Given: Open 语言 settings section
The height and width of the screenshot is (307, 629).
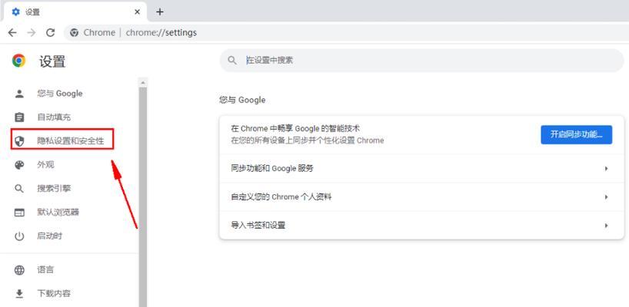Looking at the screenshot, I should point(45,269).
